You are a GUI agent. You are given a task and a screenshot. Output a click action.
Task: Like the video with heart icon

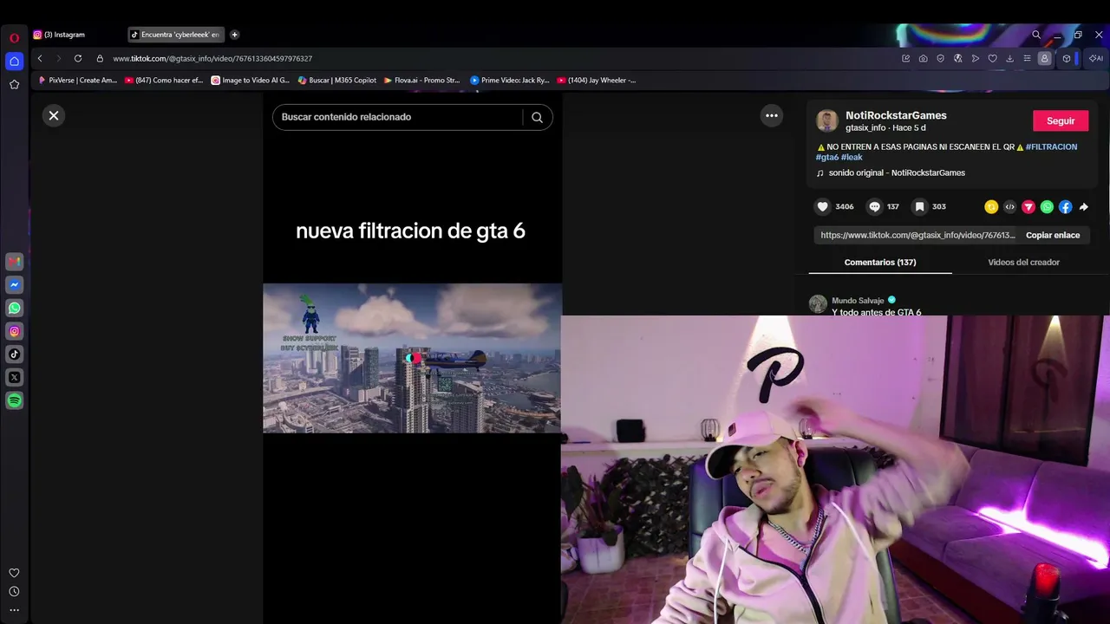(x=823, y=206)
